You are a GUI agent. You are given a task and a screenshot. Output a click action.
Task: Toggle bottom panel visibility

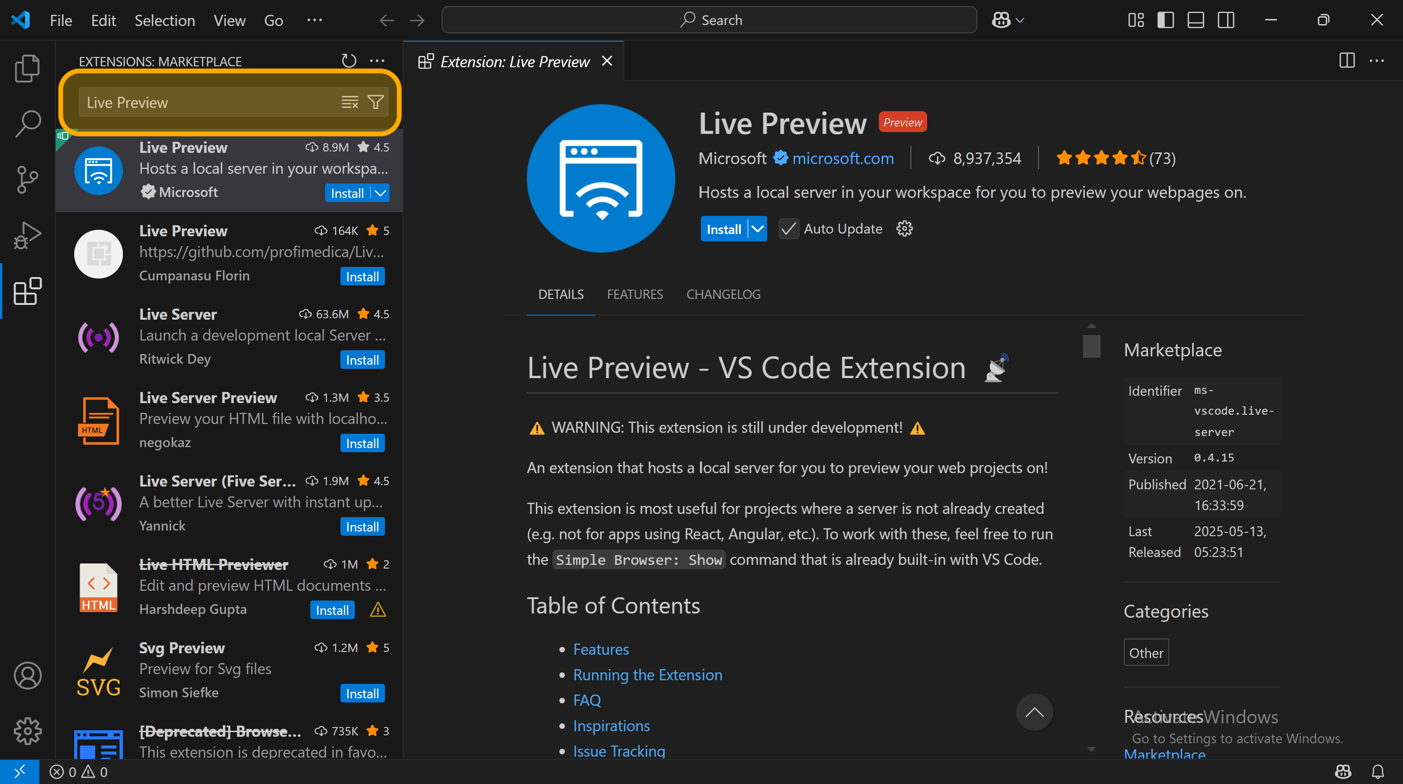click(1196, 20)
